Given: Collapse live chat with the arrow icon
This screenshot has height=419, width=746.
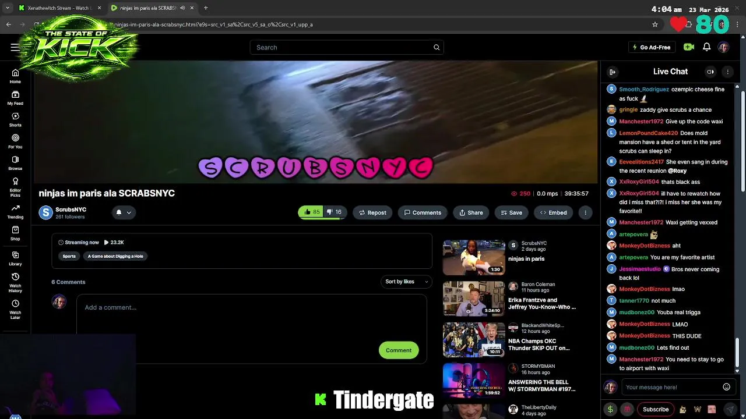Looking at the screenshot, I should pyautogui.click(x=612, y=72).
